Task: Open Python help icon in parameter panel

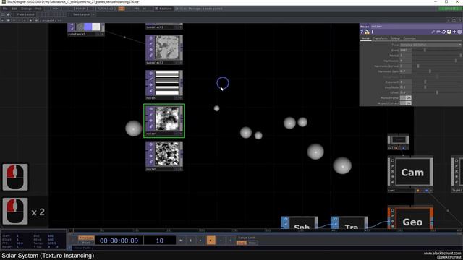Action: coord(367,32)
